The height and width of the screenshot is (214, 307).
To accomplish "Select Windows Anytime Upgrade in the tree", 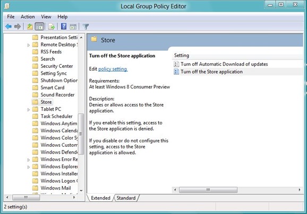I will 59,123.
